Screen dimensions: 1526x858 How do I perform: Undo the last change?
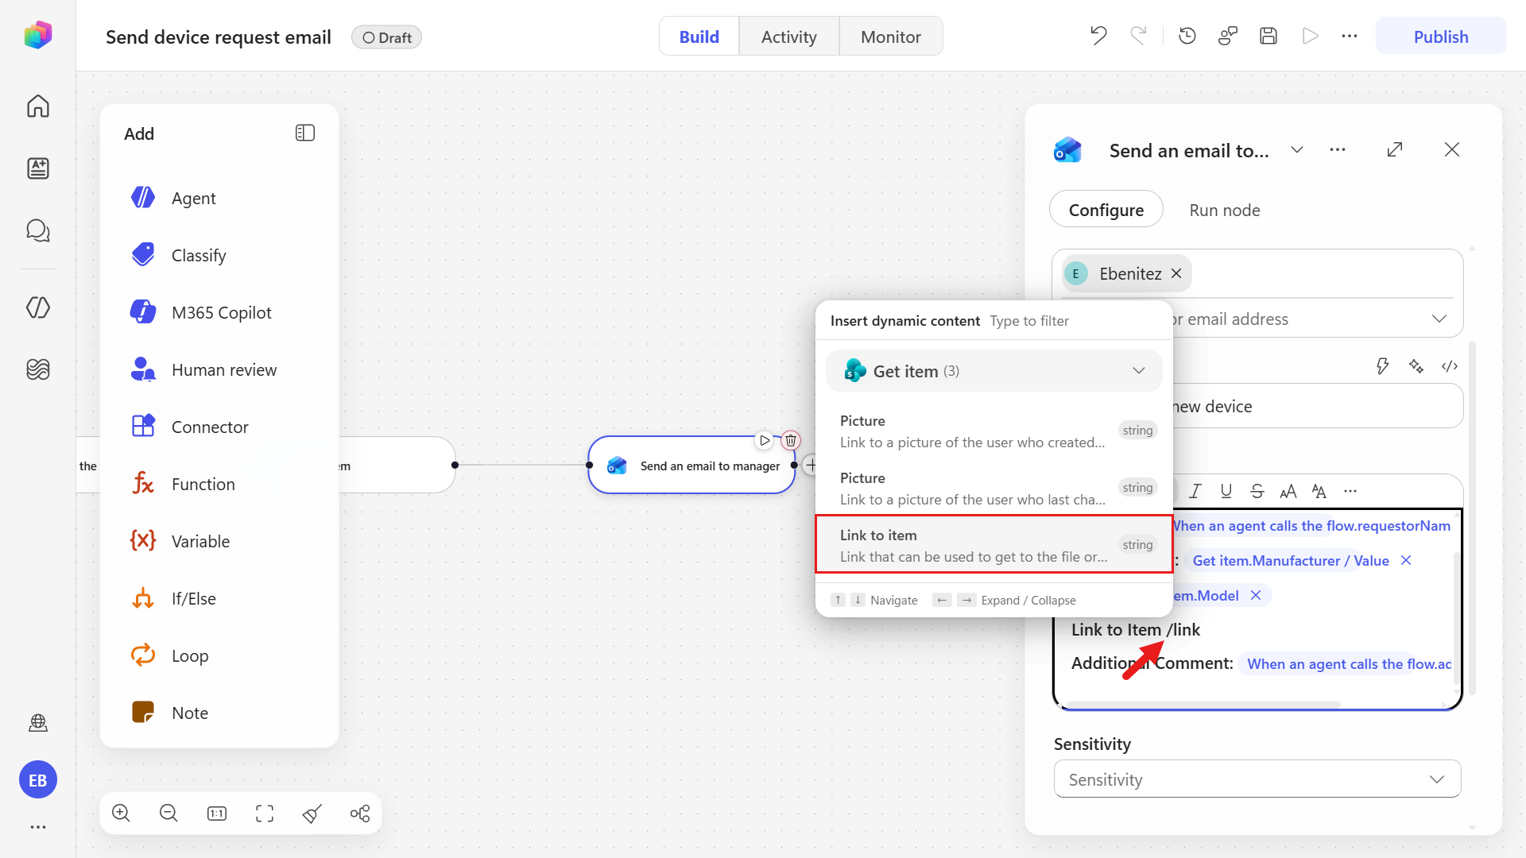(x=1098, y=36)
